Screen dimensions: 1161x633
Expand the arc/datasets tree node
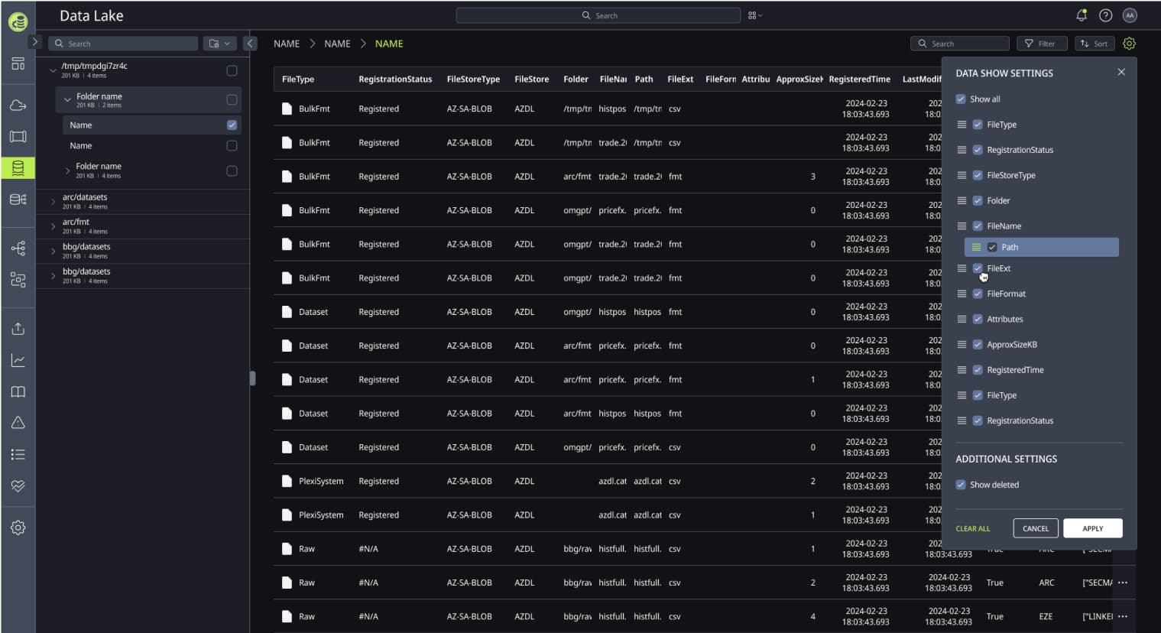point(53,202)
